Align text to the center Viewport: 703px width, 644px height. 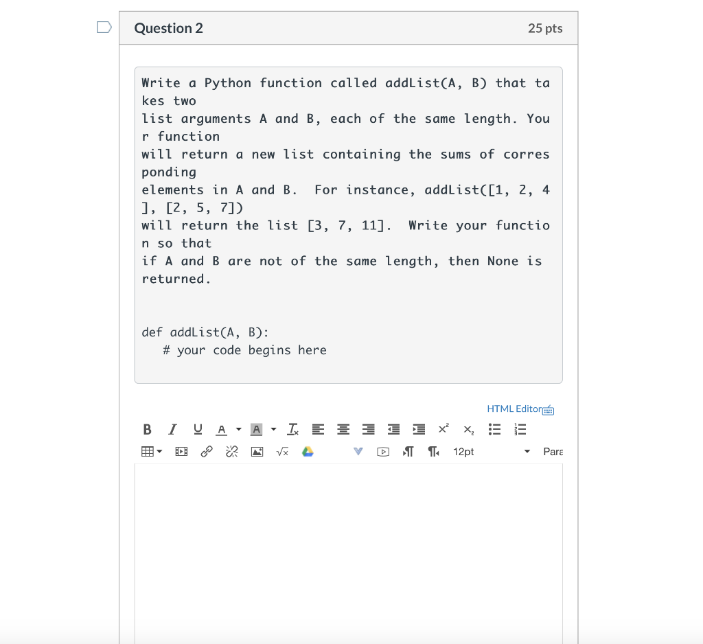pyautogui.click(x=343, y=429)
